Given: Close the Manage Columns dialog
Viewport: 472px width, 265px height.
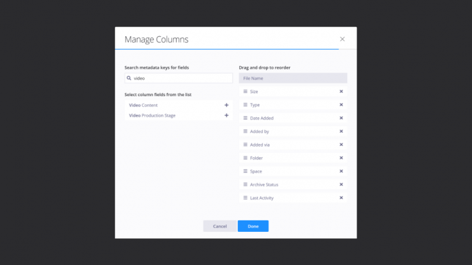Looking at the screenshot, I should coord(343,39).
